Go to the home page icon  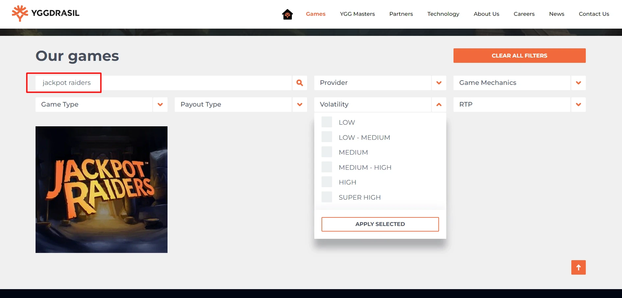click(x=287, y=14)
